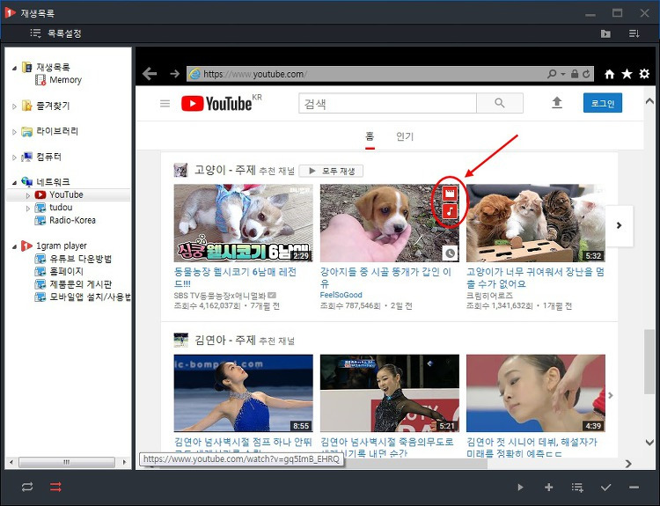Image resolution: width=660 pixels, height=506 pixels.
Task: Expand the 즐겨찾기 tree node
Action: 14,106
